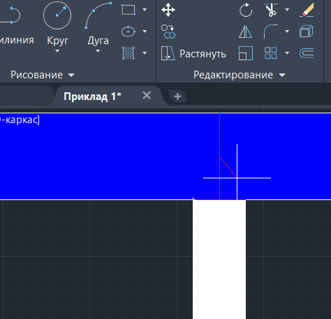Screen dimensions: 331x319
Task: Click the Explode tool icon
Action: pyautogui.click(x=307, y=31)
